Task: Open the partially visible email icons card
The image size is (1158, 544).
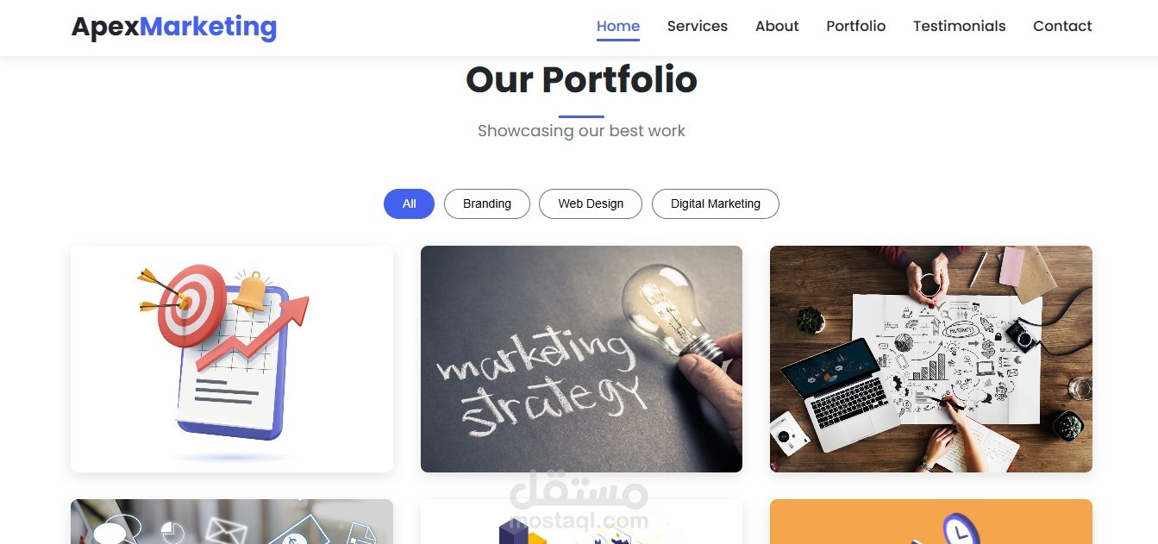Action: [232, 522]
